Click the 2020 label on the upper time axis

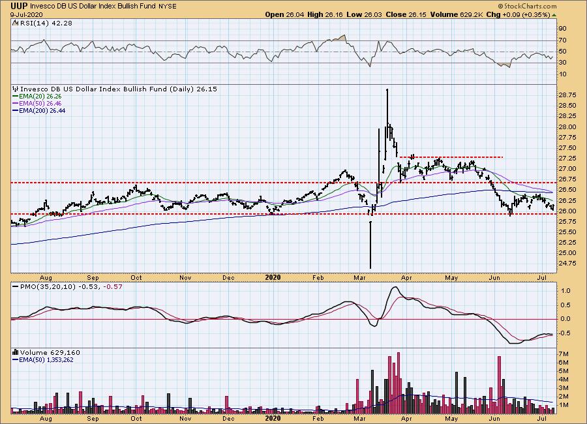pos(273,277)
